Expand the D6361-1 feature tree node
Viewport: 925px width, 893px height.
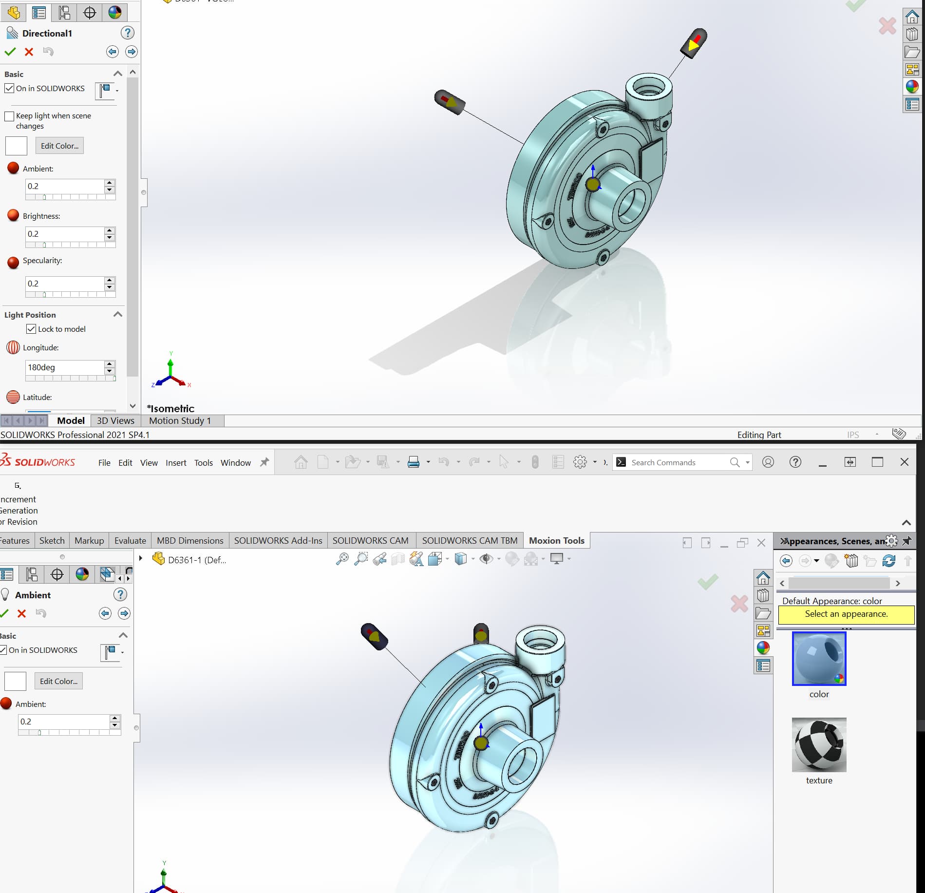coord(141,558)
